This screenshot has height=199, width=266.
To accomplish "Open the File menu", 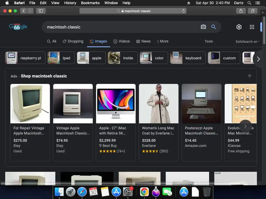I will (x=32, y=3).
